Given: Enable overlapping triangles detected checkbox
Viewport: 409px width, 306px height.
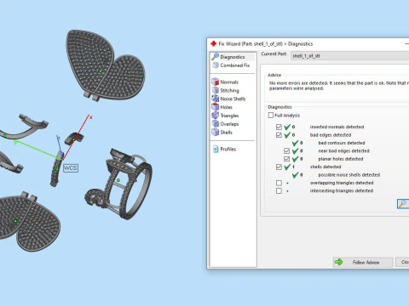Looking at the screenshot, I should pyautogui.click(x=279, y=183).
